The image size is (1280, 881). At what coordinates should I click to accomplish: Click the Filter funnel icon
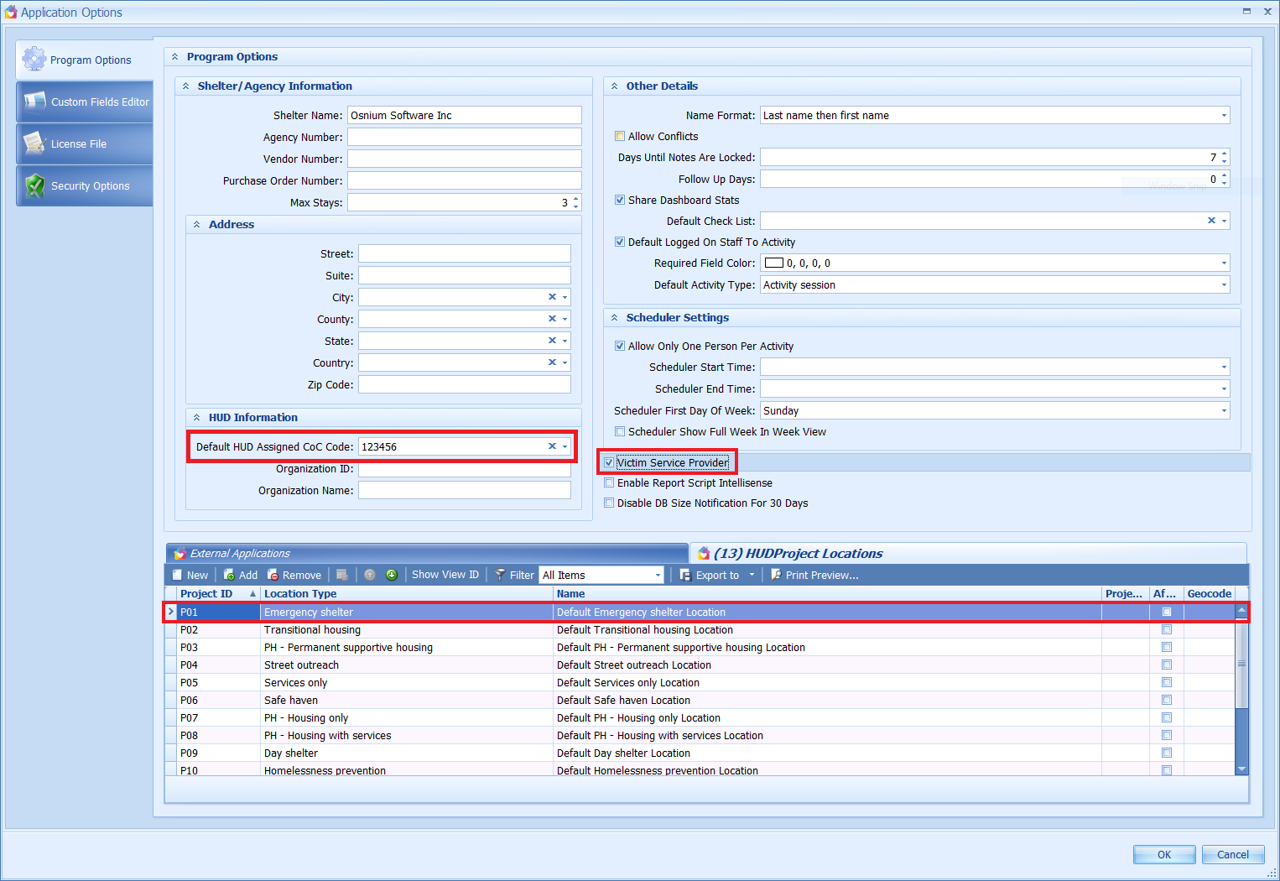coord(500,575)
